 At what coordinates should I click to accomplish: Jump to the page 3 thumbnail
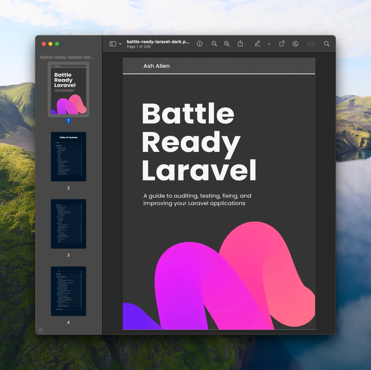click(x=69, y=224)
